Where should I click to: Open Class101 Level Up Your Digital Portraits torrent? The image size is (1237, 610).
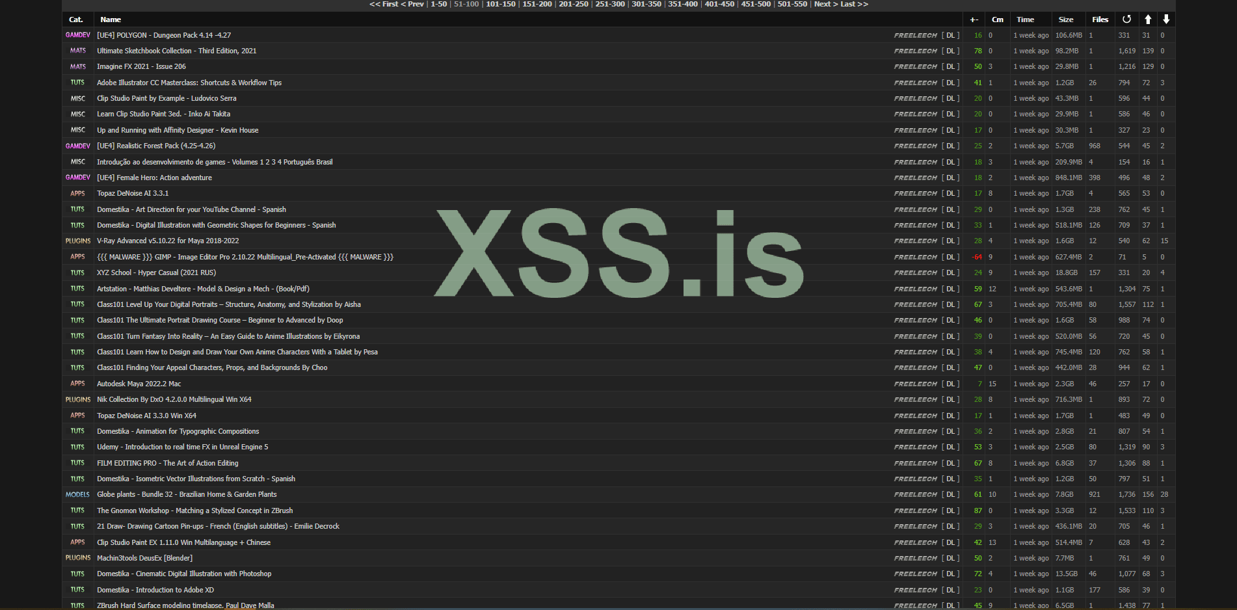click(x=229, y=304)
